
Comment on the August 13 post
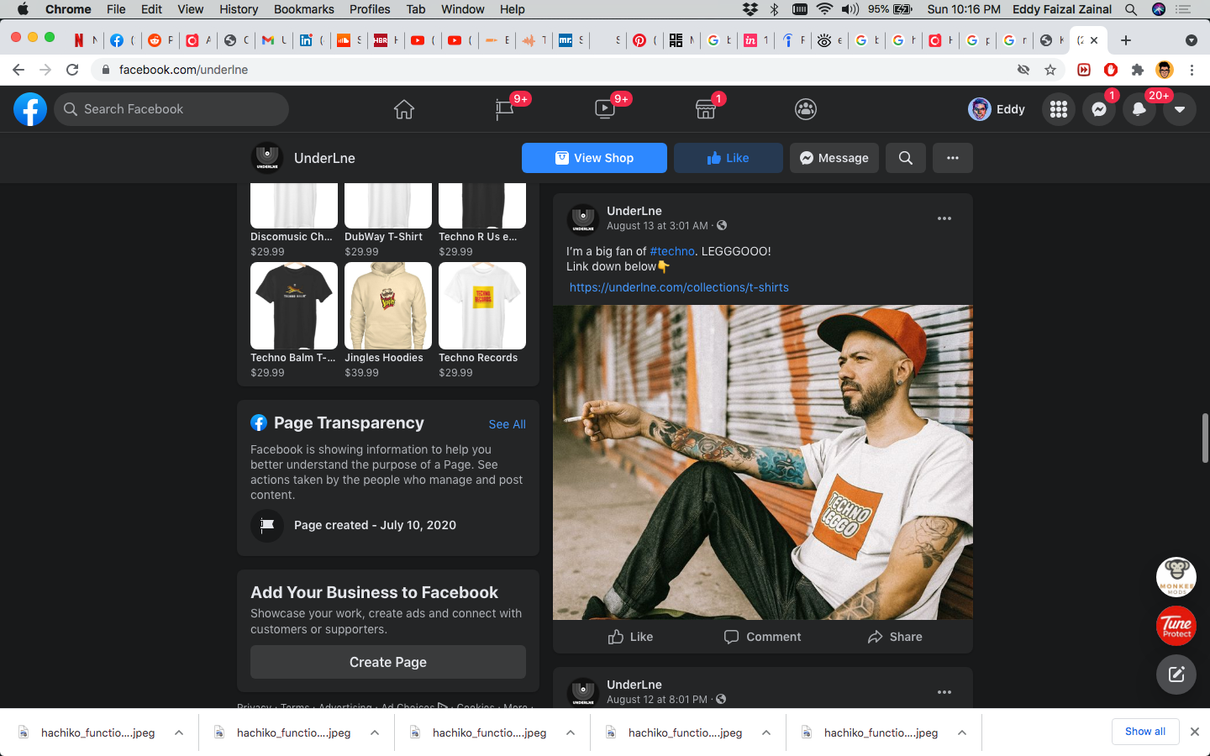pyautogui.click(x=762, y=637)
